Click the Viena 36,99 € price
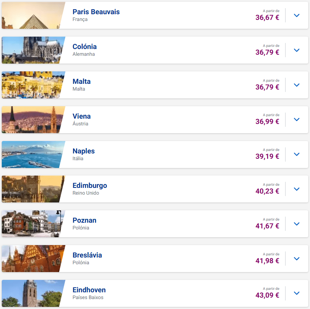This screenshot has width=310, height=309. 267,121
